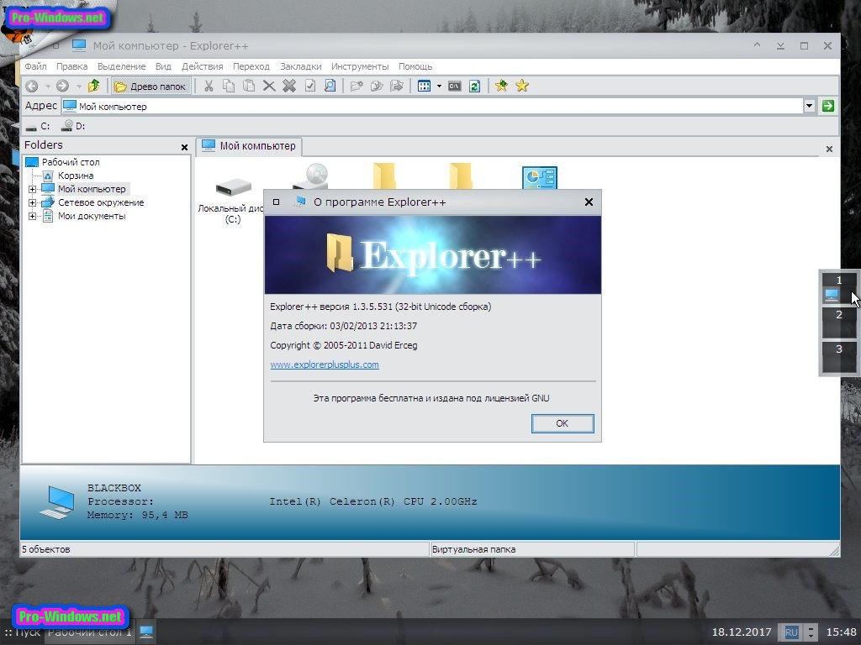Screen dimensions: 861x645
Task: Click the RU language indicator
Action: (791, 632)
